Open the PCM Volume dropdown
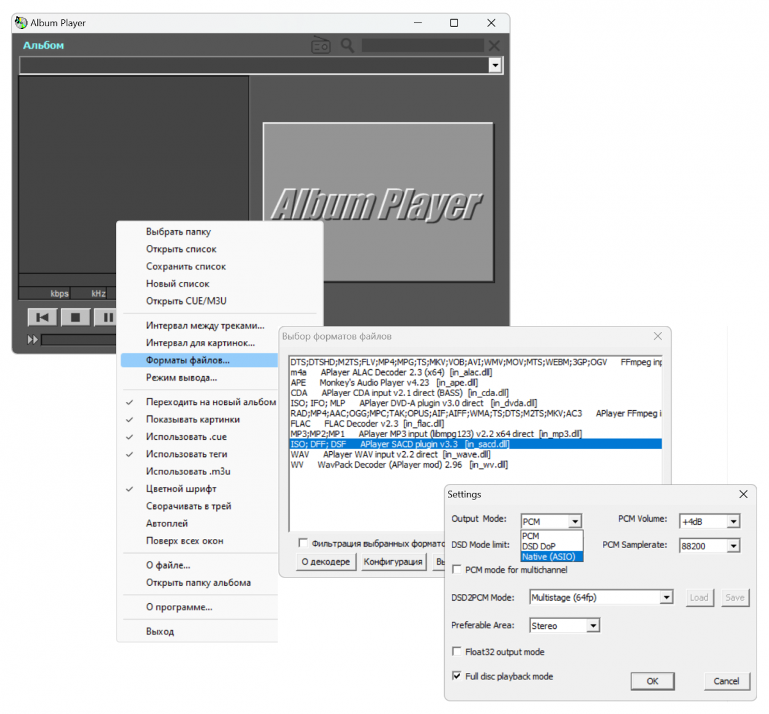 click(734, 521)
